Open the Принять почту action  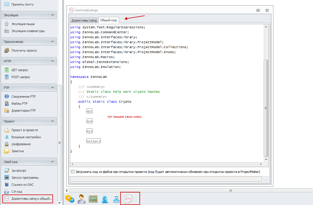coord(19,4)
